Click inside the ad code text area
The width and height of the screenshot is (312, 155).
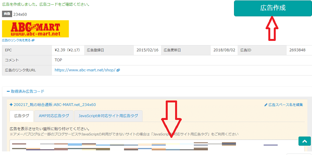pyautogui.click(x=157, y=146)
